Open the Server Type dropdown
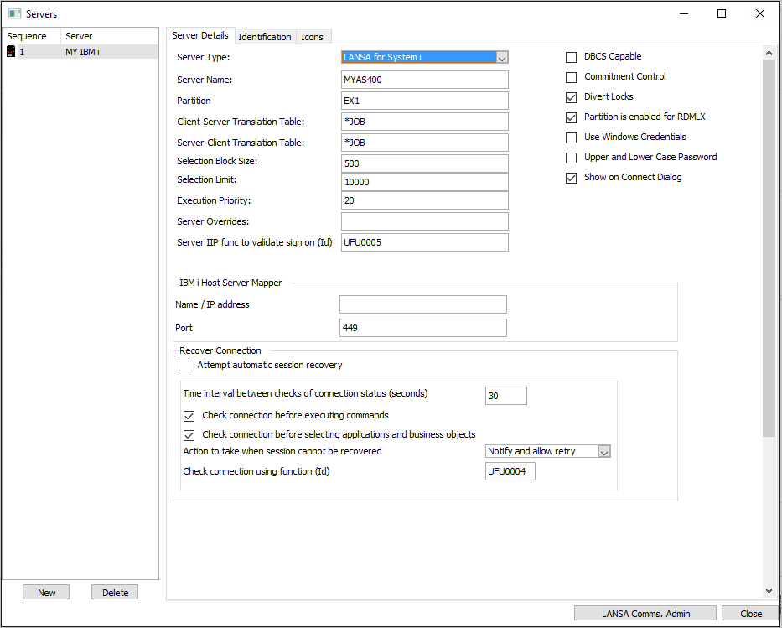The image size is (782, 628). 502,58
